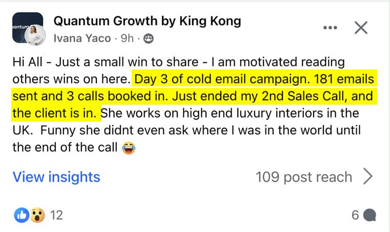Image resolution: width=390 pixels, height=232 pixels.
Task: Click the group audience icon beside timestamp
Action: (x=148, y=38)
